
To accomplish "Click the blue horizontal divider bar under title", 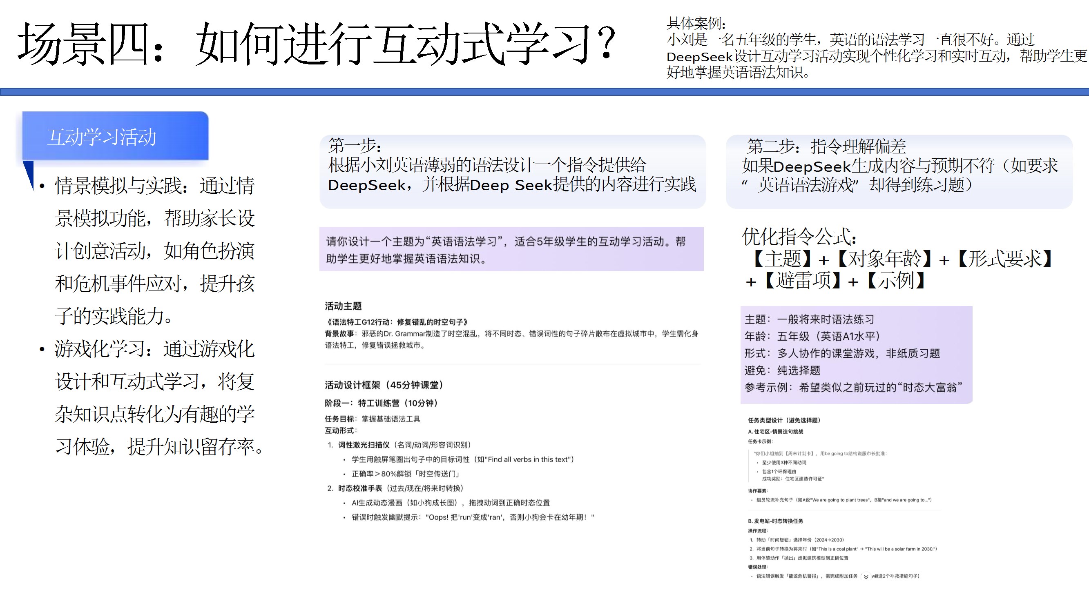I will pos(544,92).
